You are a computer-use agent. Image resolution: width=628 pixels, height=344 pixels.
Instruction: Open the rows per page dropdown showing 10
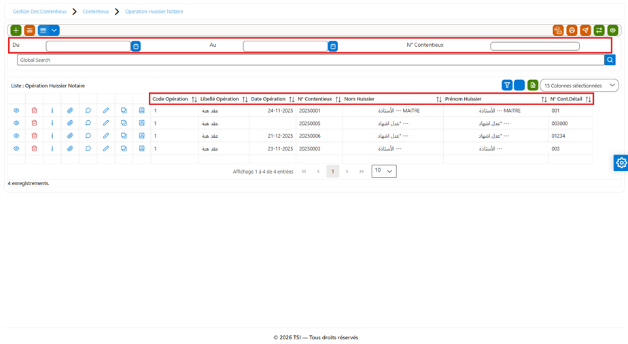click(384, 171)
